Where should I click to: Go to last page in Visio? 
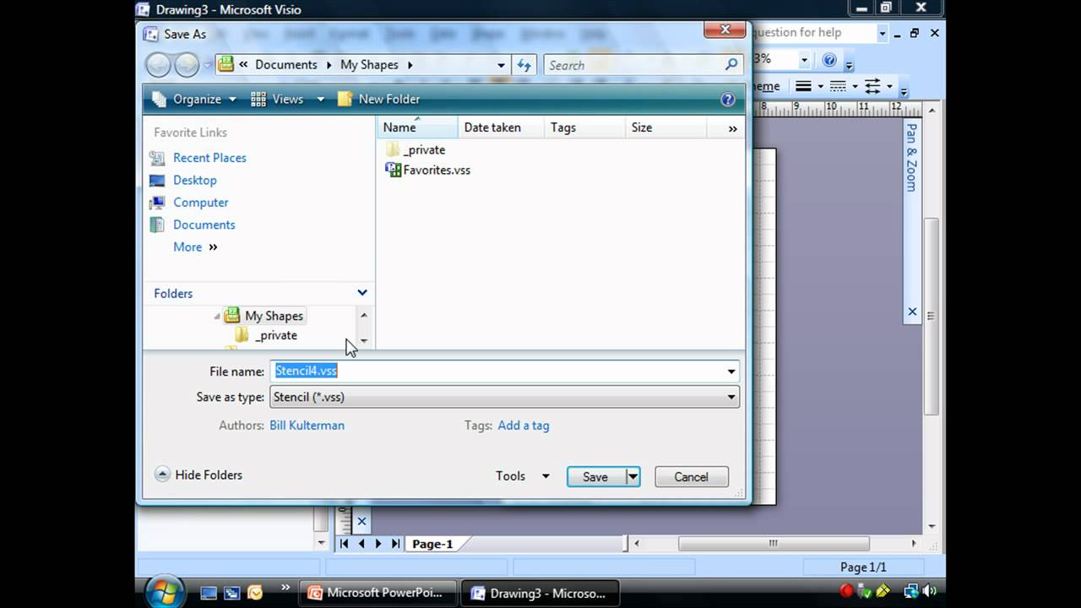point(395,544)
